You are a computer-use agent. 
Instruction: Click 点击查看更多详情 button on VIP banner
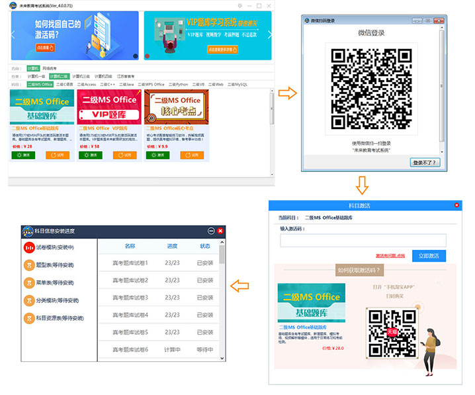point(223,50)
